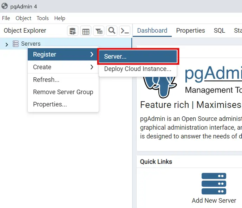Launch the PSQL Tool terminal icon
Viewport: 242px width, 208px height.
125,31
